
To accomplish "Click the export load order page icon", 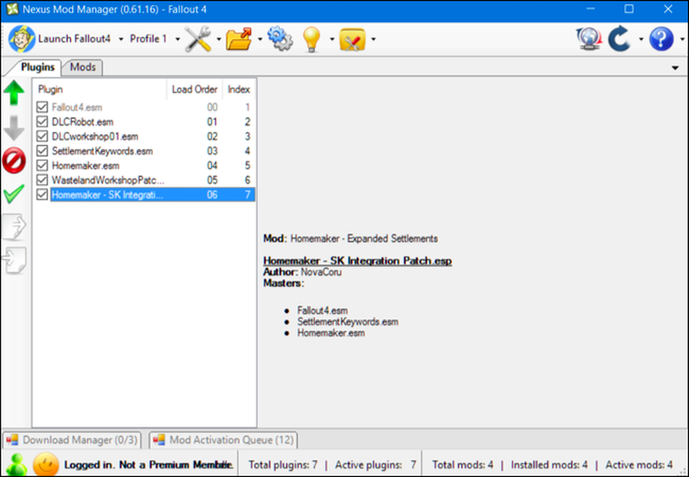I will click(x=14, y=226).
